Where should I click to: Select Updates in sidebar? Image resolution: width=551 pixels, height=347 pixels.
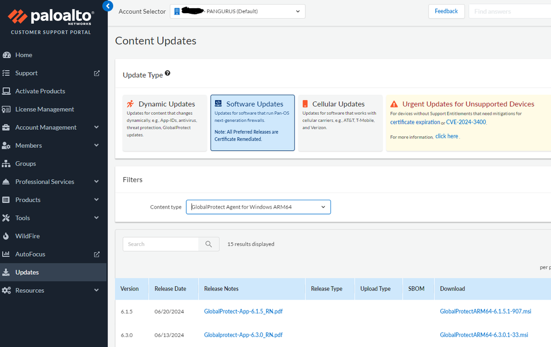point(54,272)
